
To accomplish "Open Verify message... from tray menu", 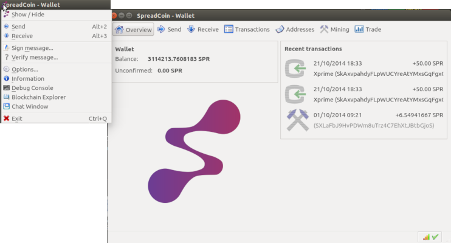I will pyautogui.click(x=56, y=57).
